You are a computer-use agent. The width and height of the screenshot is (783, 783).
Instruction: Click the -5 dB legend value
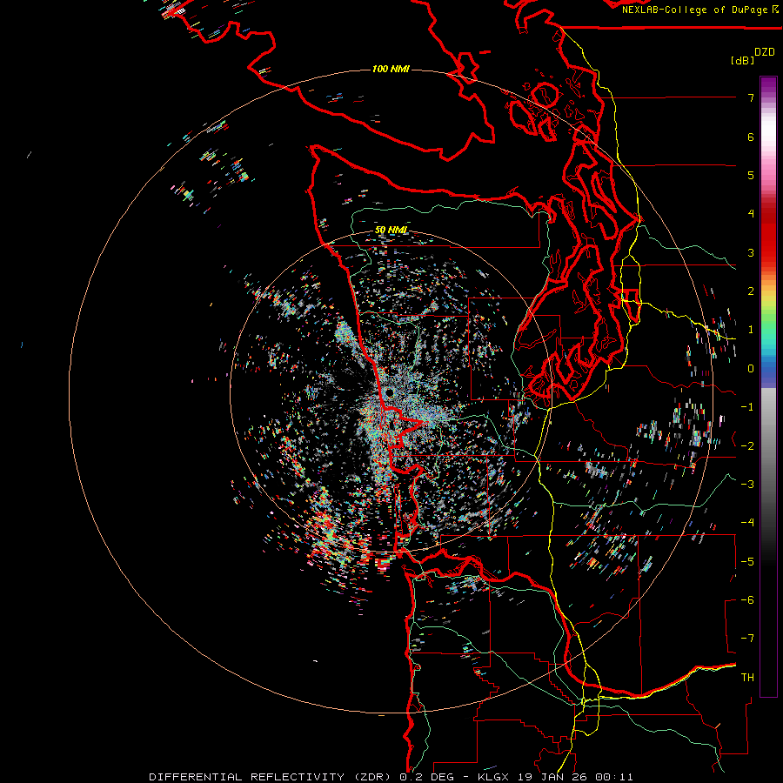(747, 562)
